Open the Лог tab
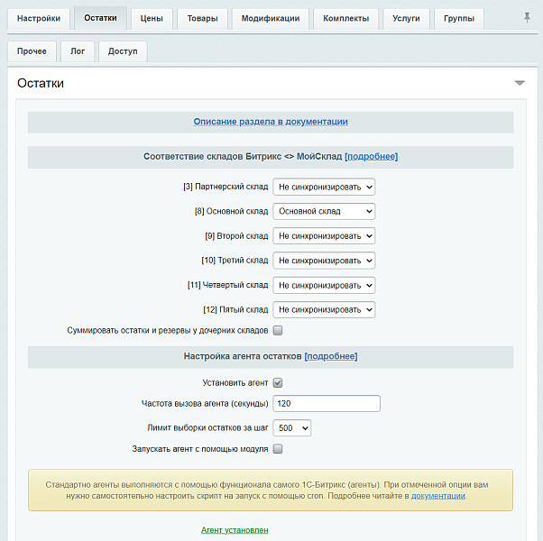 pos(78,51)
